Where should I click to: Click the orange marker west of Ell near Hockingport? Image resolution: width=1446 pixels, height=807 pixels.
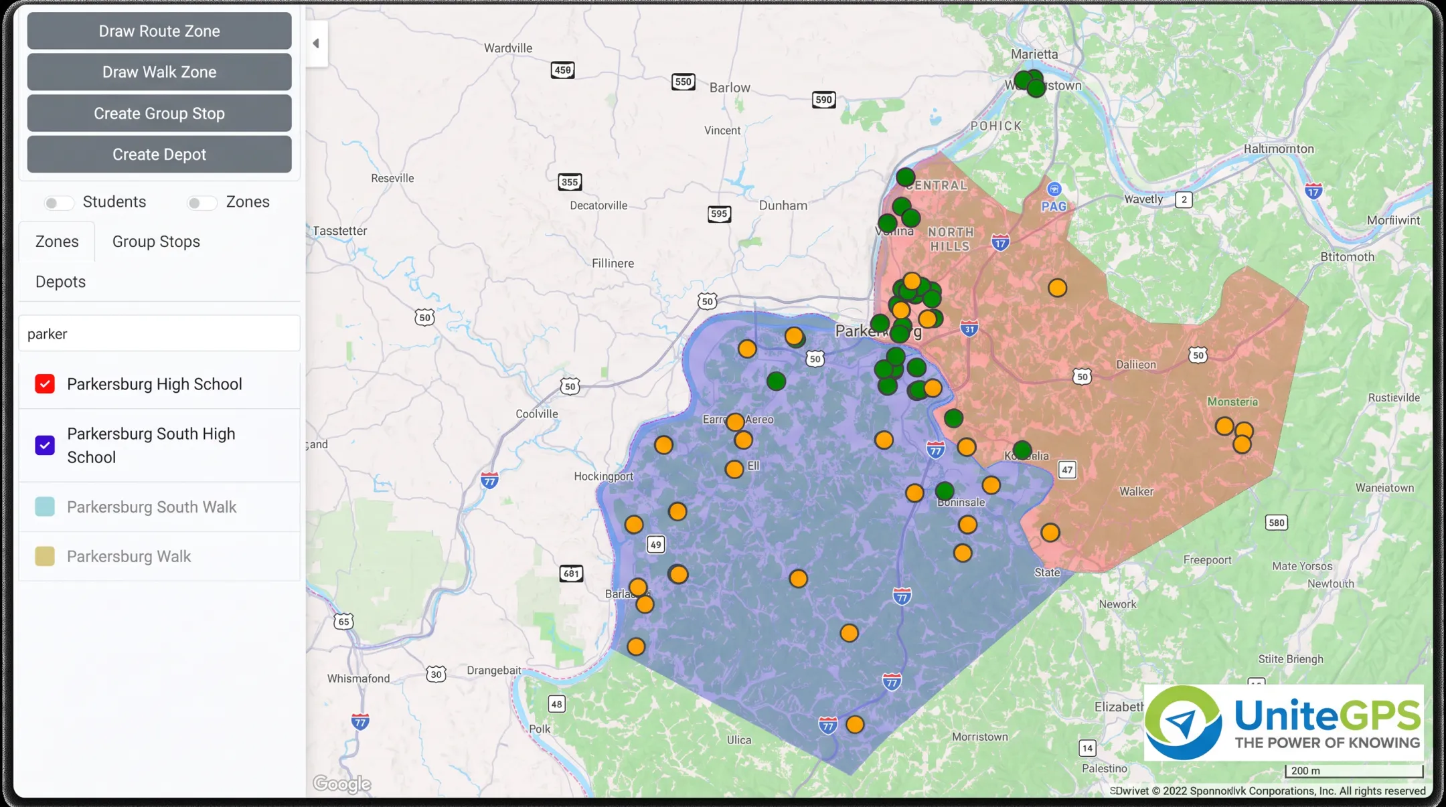[663, 445]
